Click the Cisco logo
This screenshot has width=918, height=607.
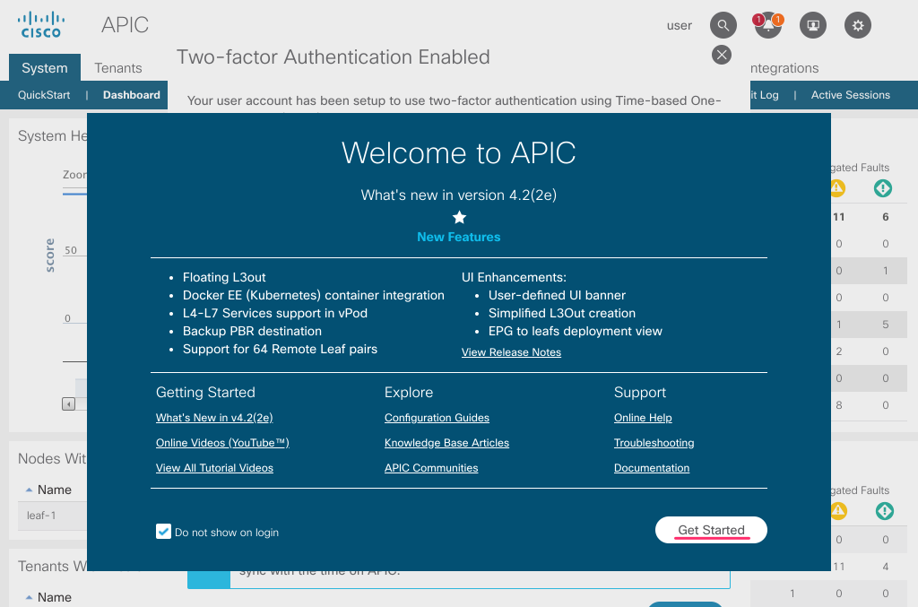click(x=41, y=24)
